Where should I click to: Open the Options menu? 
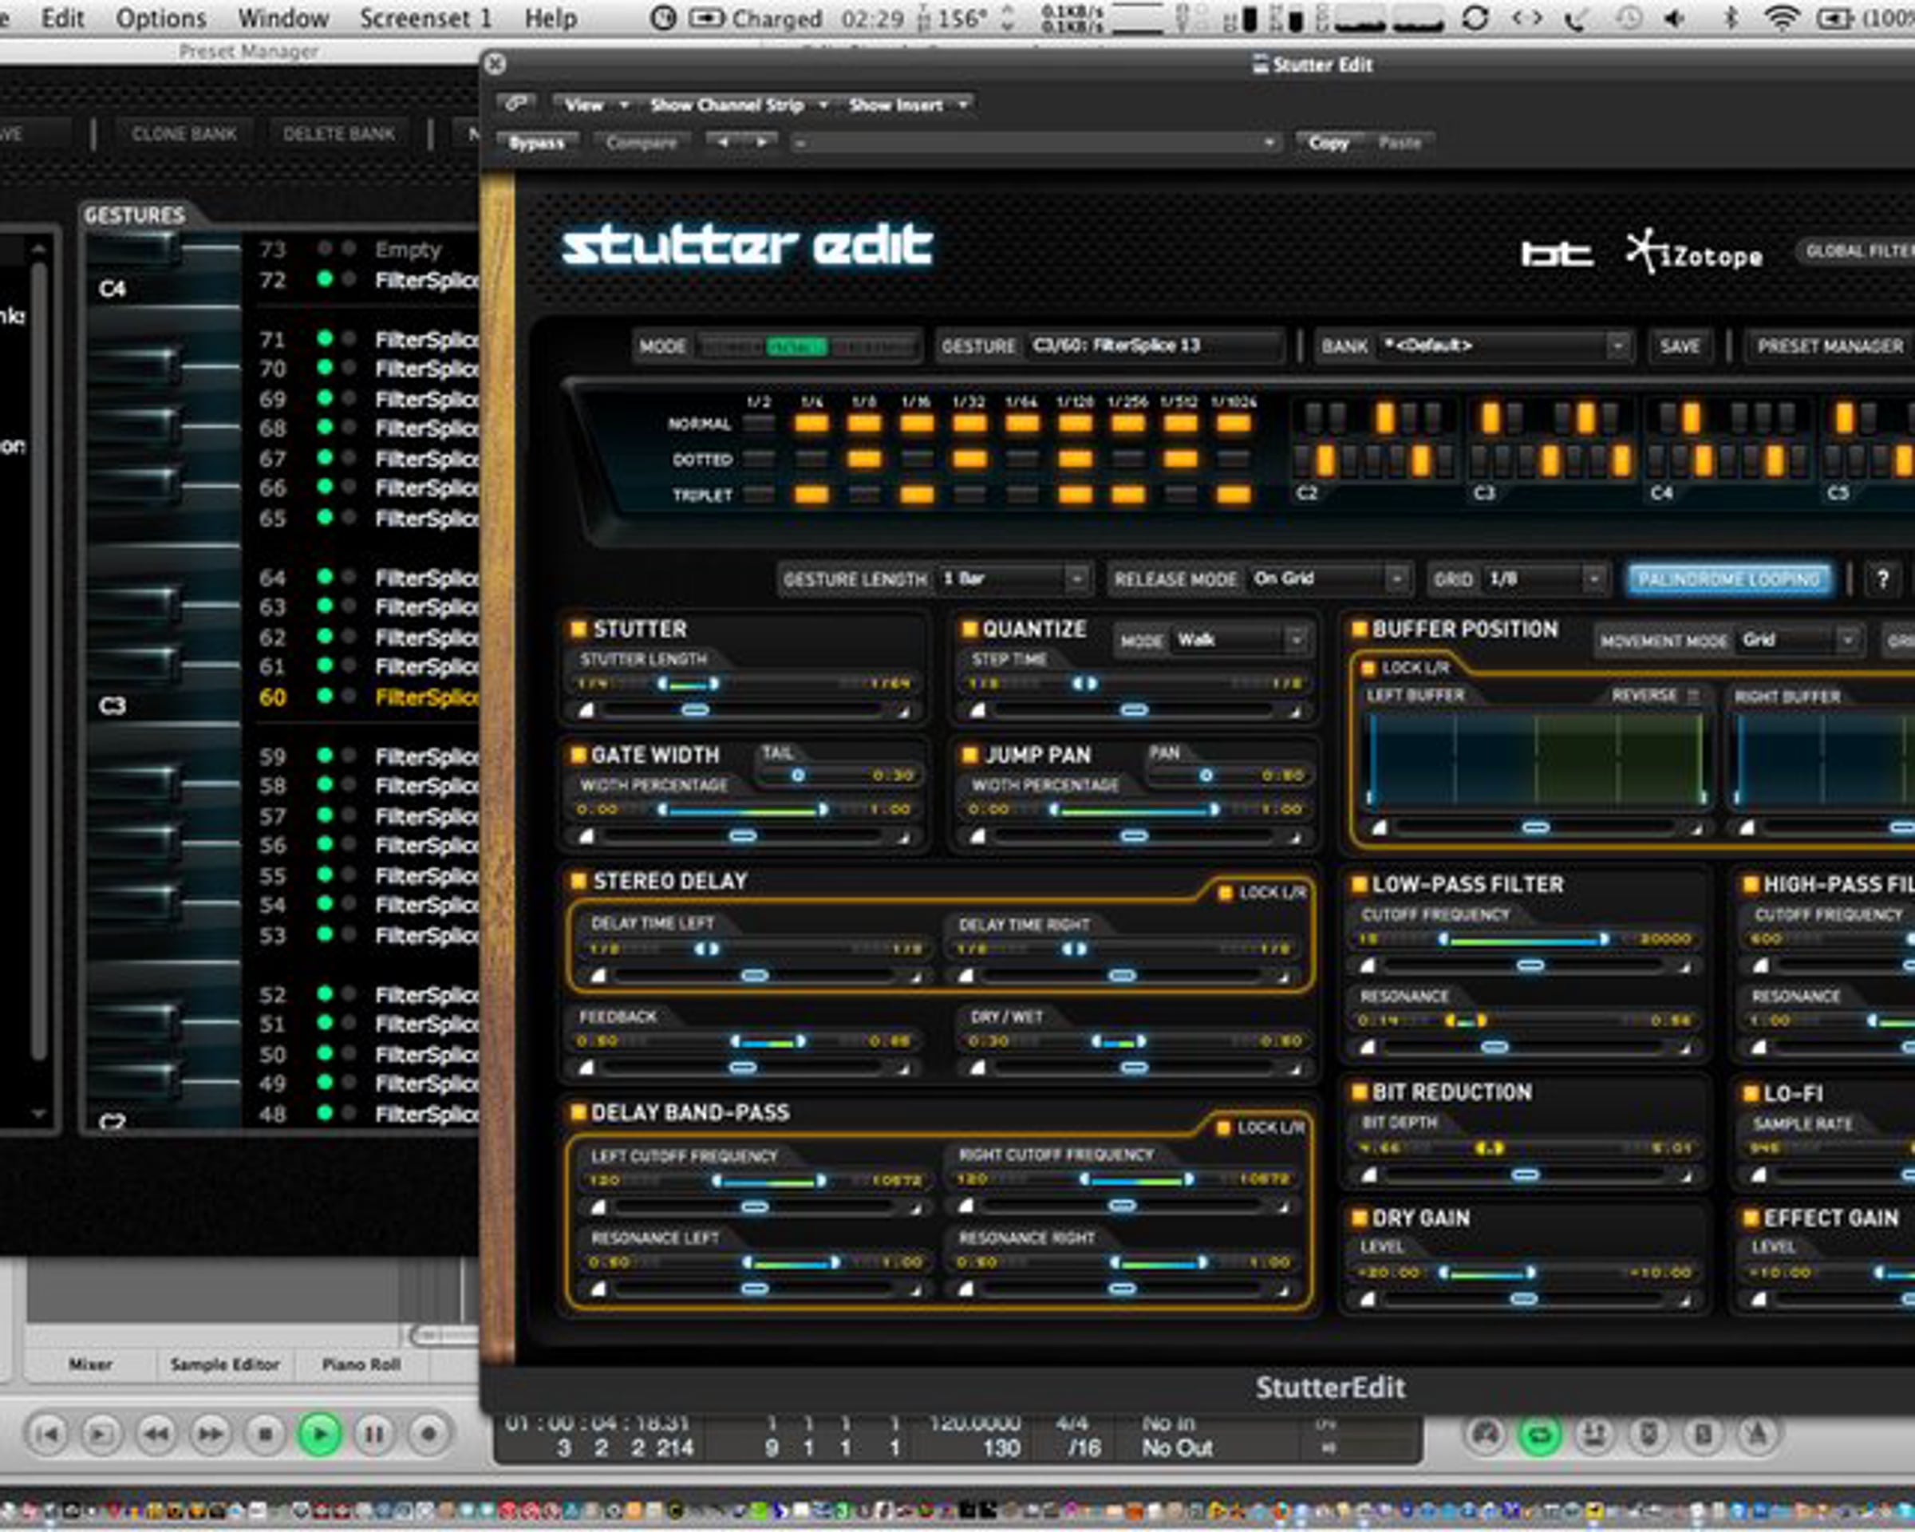pos(162,18)
